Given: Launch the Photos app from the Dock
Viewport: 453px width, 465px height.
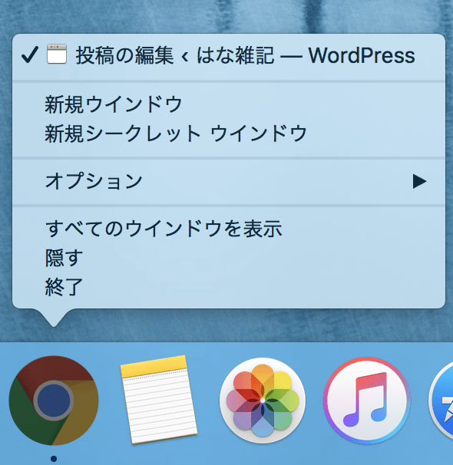Looking at the screenshot, I should [x=263, y=401].
